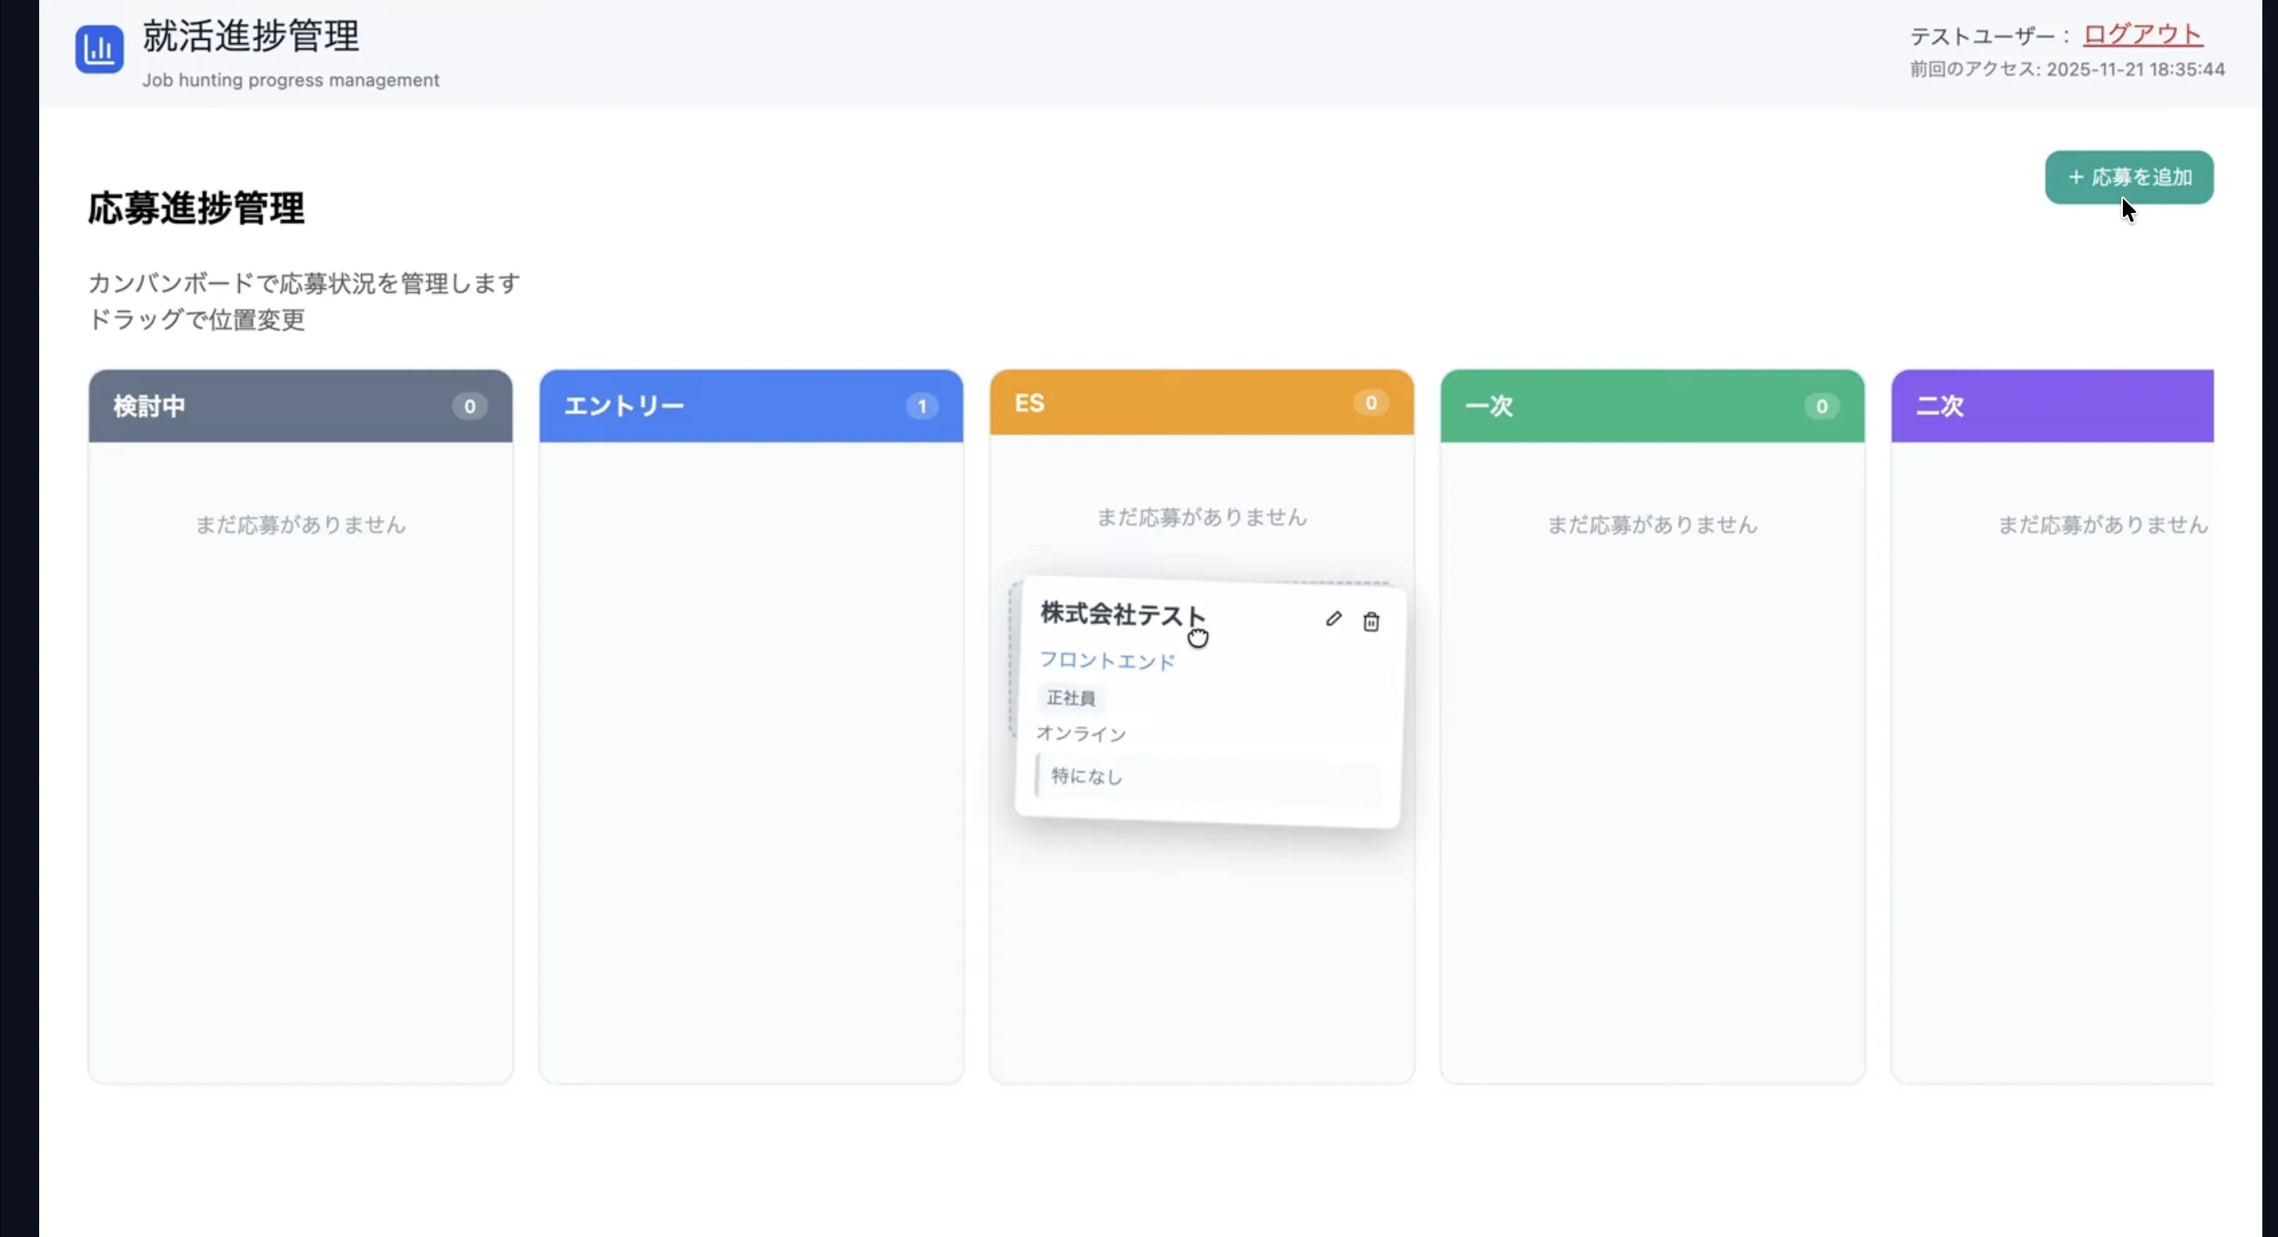Viewport: 2278px width, 1237px height.
Task: Click the ES column header
Action: 1029,403
